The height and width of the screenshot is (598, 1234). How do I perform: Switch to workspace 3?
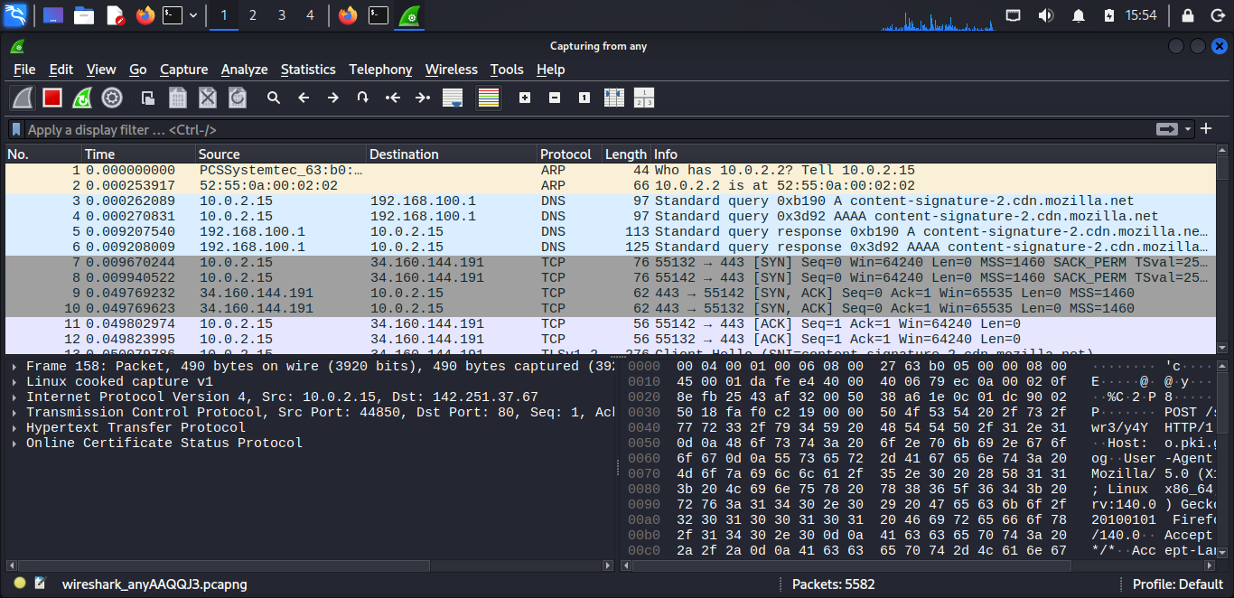coord(282,15)
